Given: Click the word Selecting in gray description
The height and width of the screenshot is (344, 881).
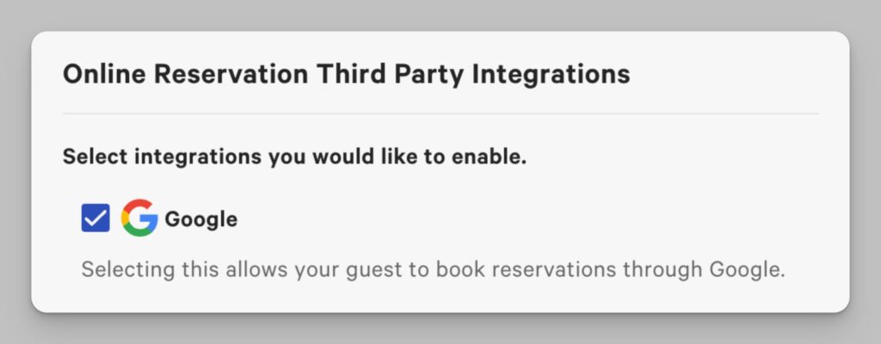Looking at the screenshot, I should click(x=128, y=270).
